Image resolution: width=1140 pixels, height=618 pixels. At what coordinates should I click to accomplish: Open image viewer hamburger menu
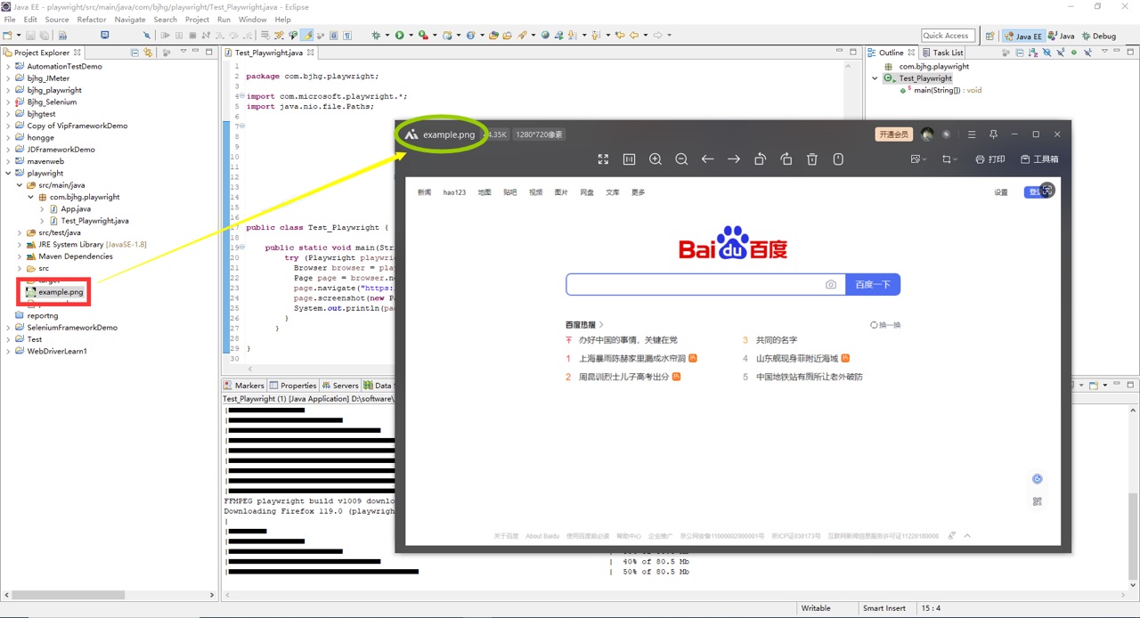(971, 134)
